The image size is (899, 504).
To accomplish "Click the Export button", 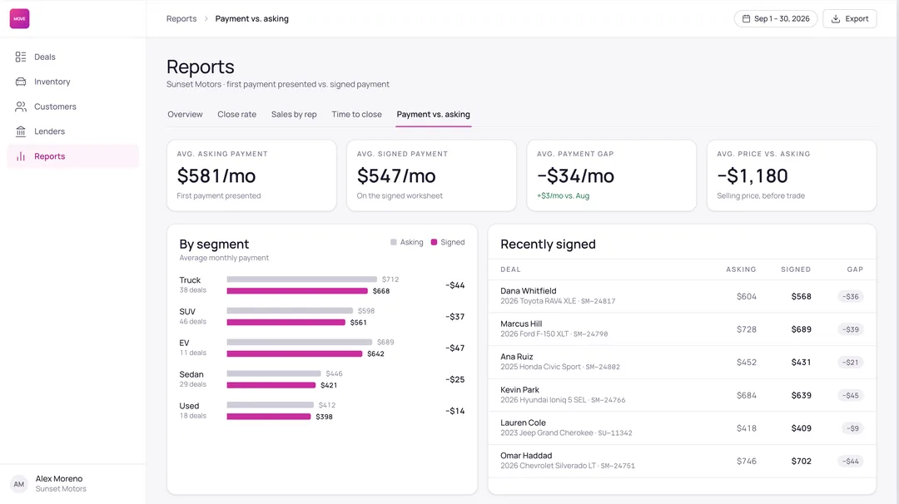I will 850,19.
